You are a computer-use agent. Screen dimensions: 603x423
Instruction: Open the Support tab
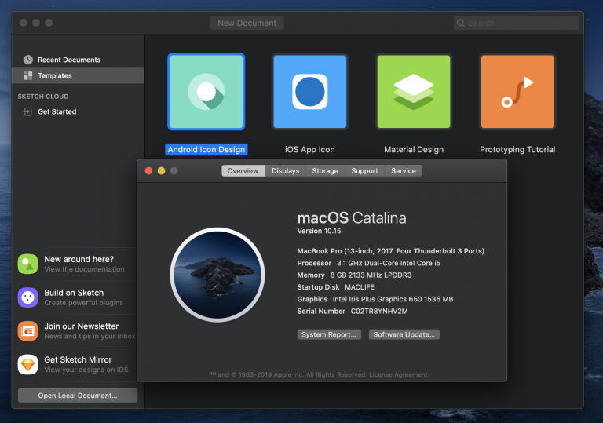point(364,171)
